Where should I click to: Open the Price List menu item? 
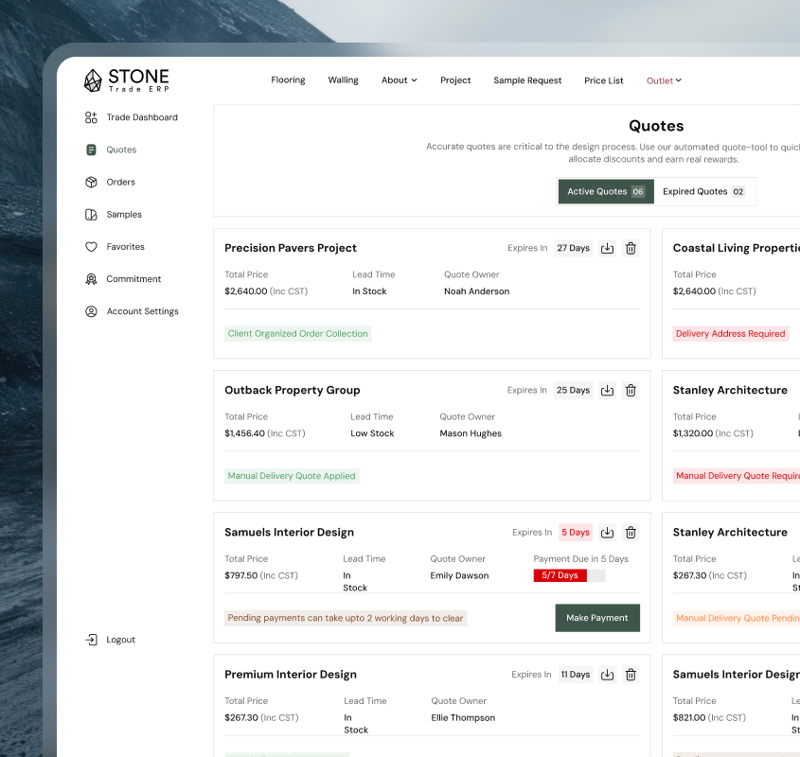[603, 80]
